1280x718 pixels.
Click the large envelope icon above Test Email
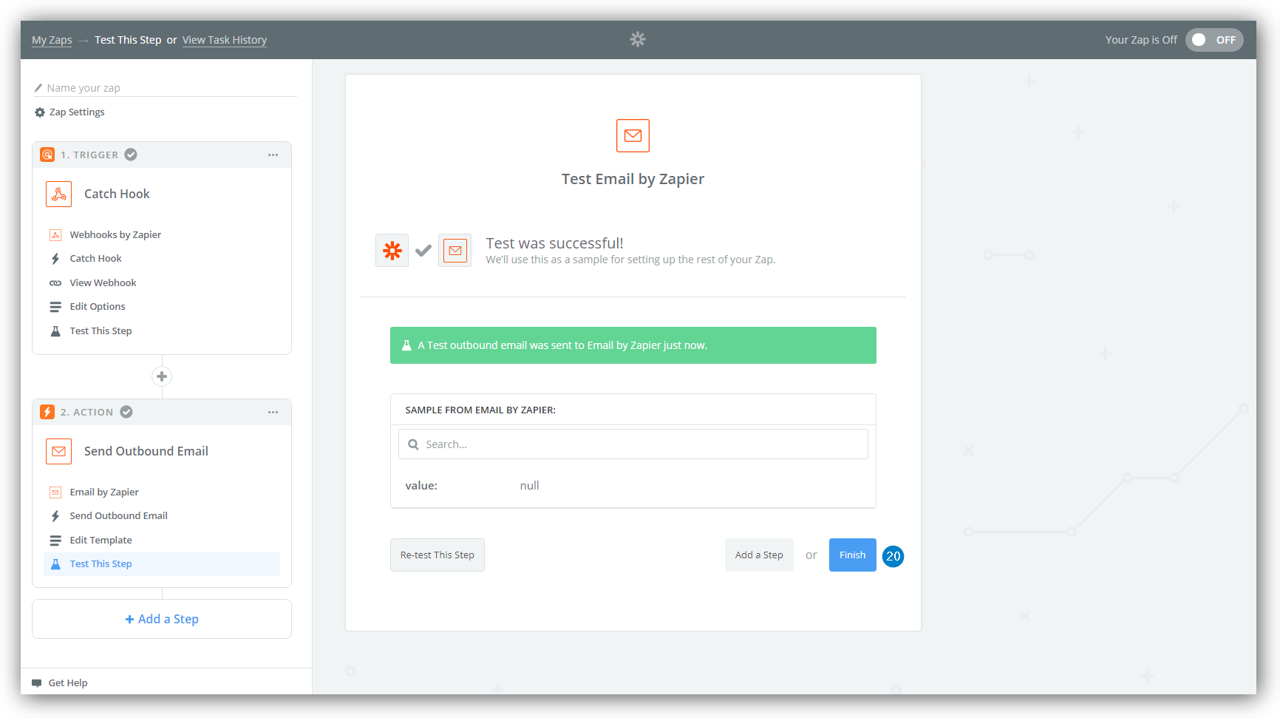coord(633,135)
